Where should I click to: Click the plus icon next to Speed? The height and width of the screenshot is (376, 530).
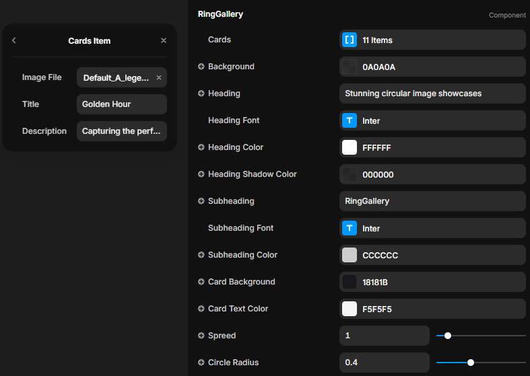pyautogui.click(x=201, y=336)
